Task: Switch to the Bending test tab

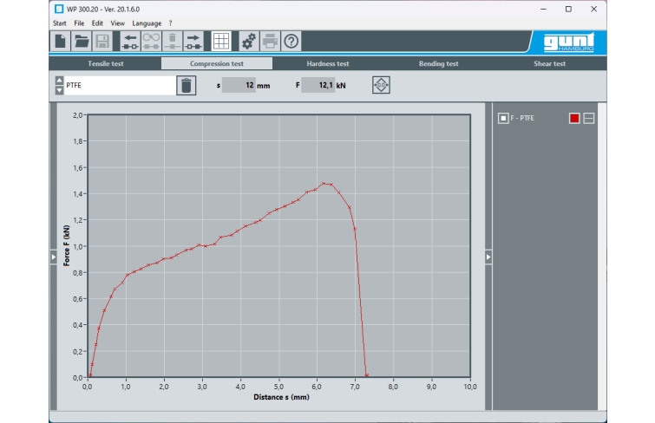Action: (x=439, y=64)
